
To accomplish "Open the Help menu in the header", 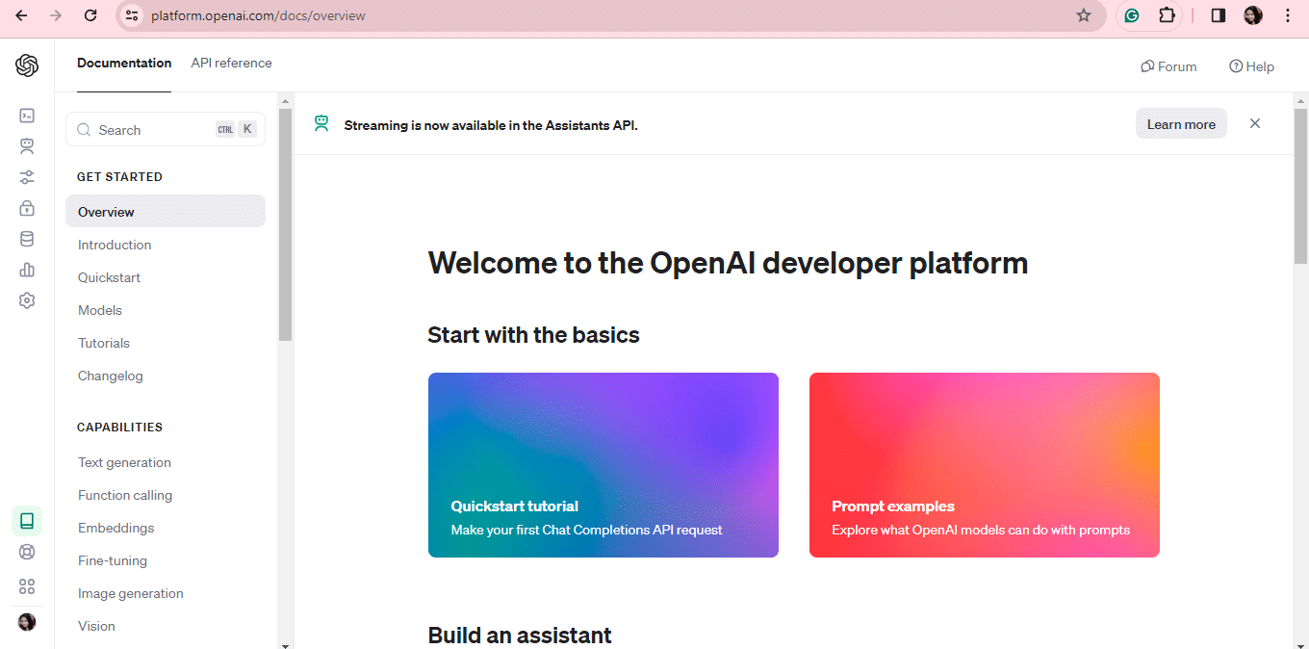I will tap(1251, 65).
